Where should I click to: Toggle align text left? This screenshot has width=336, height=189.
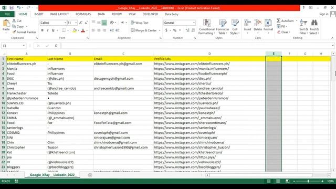pos(93,30)
